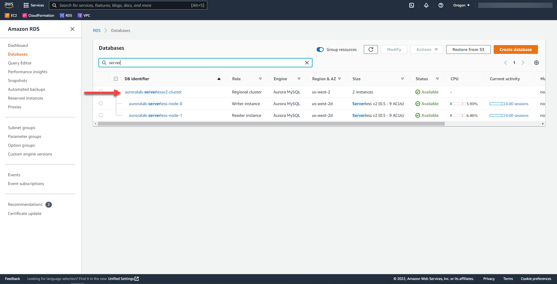557x284 pixels.
Task: Open the help question mark icon
Action: coord(441,5)
